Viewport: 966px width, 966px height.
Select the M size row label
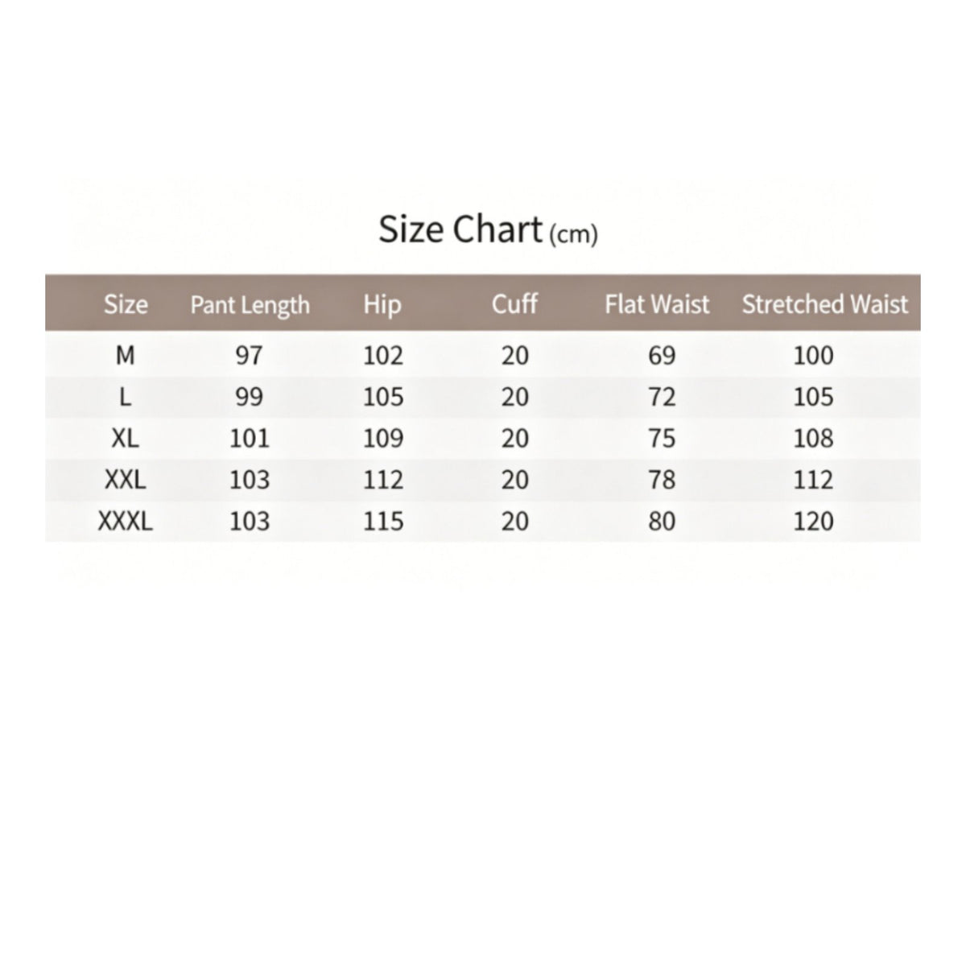click(126, 355)
